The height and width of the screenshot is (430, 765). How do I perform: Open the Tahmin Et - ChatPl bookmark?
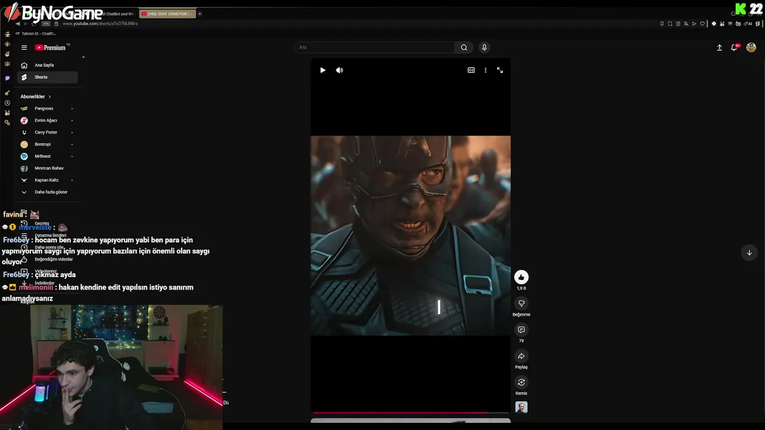click(35, 33)
